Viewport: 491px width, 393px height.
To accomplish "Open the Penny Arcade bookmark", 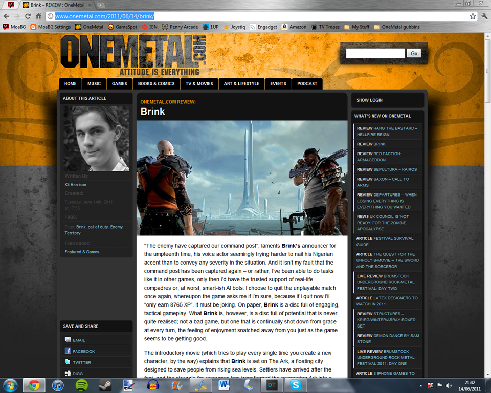I will click(x=180, y=27).
